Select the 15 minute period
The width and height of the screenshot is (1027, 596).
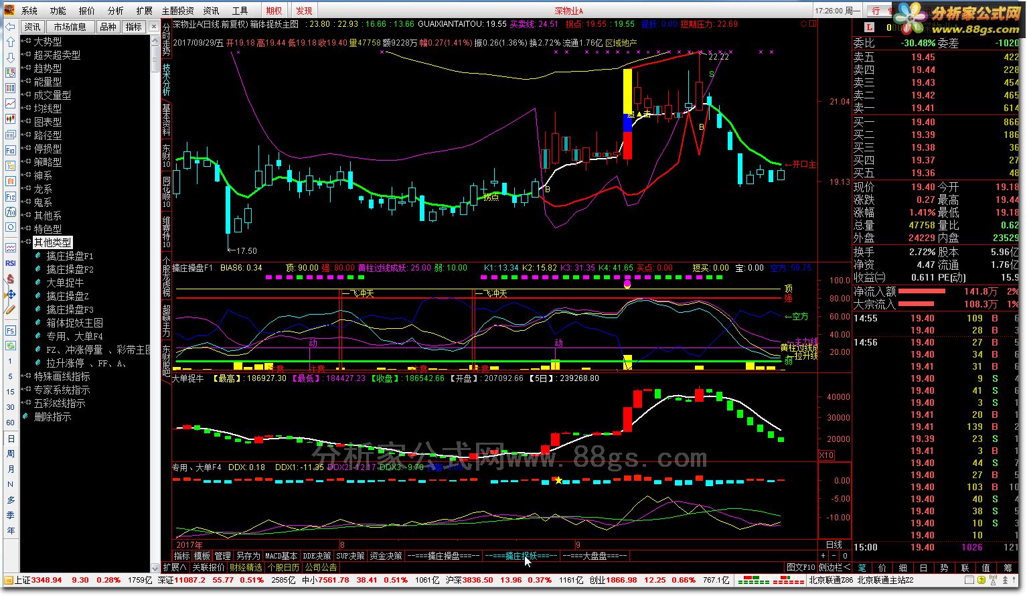(x=10, y=392)
